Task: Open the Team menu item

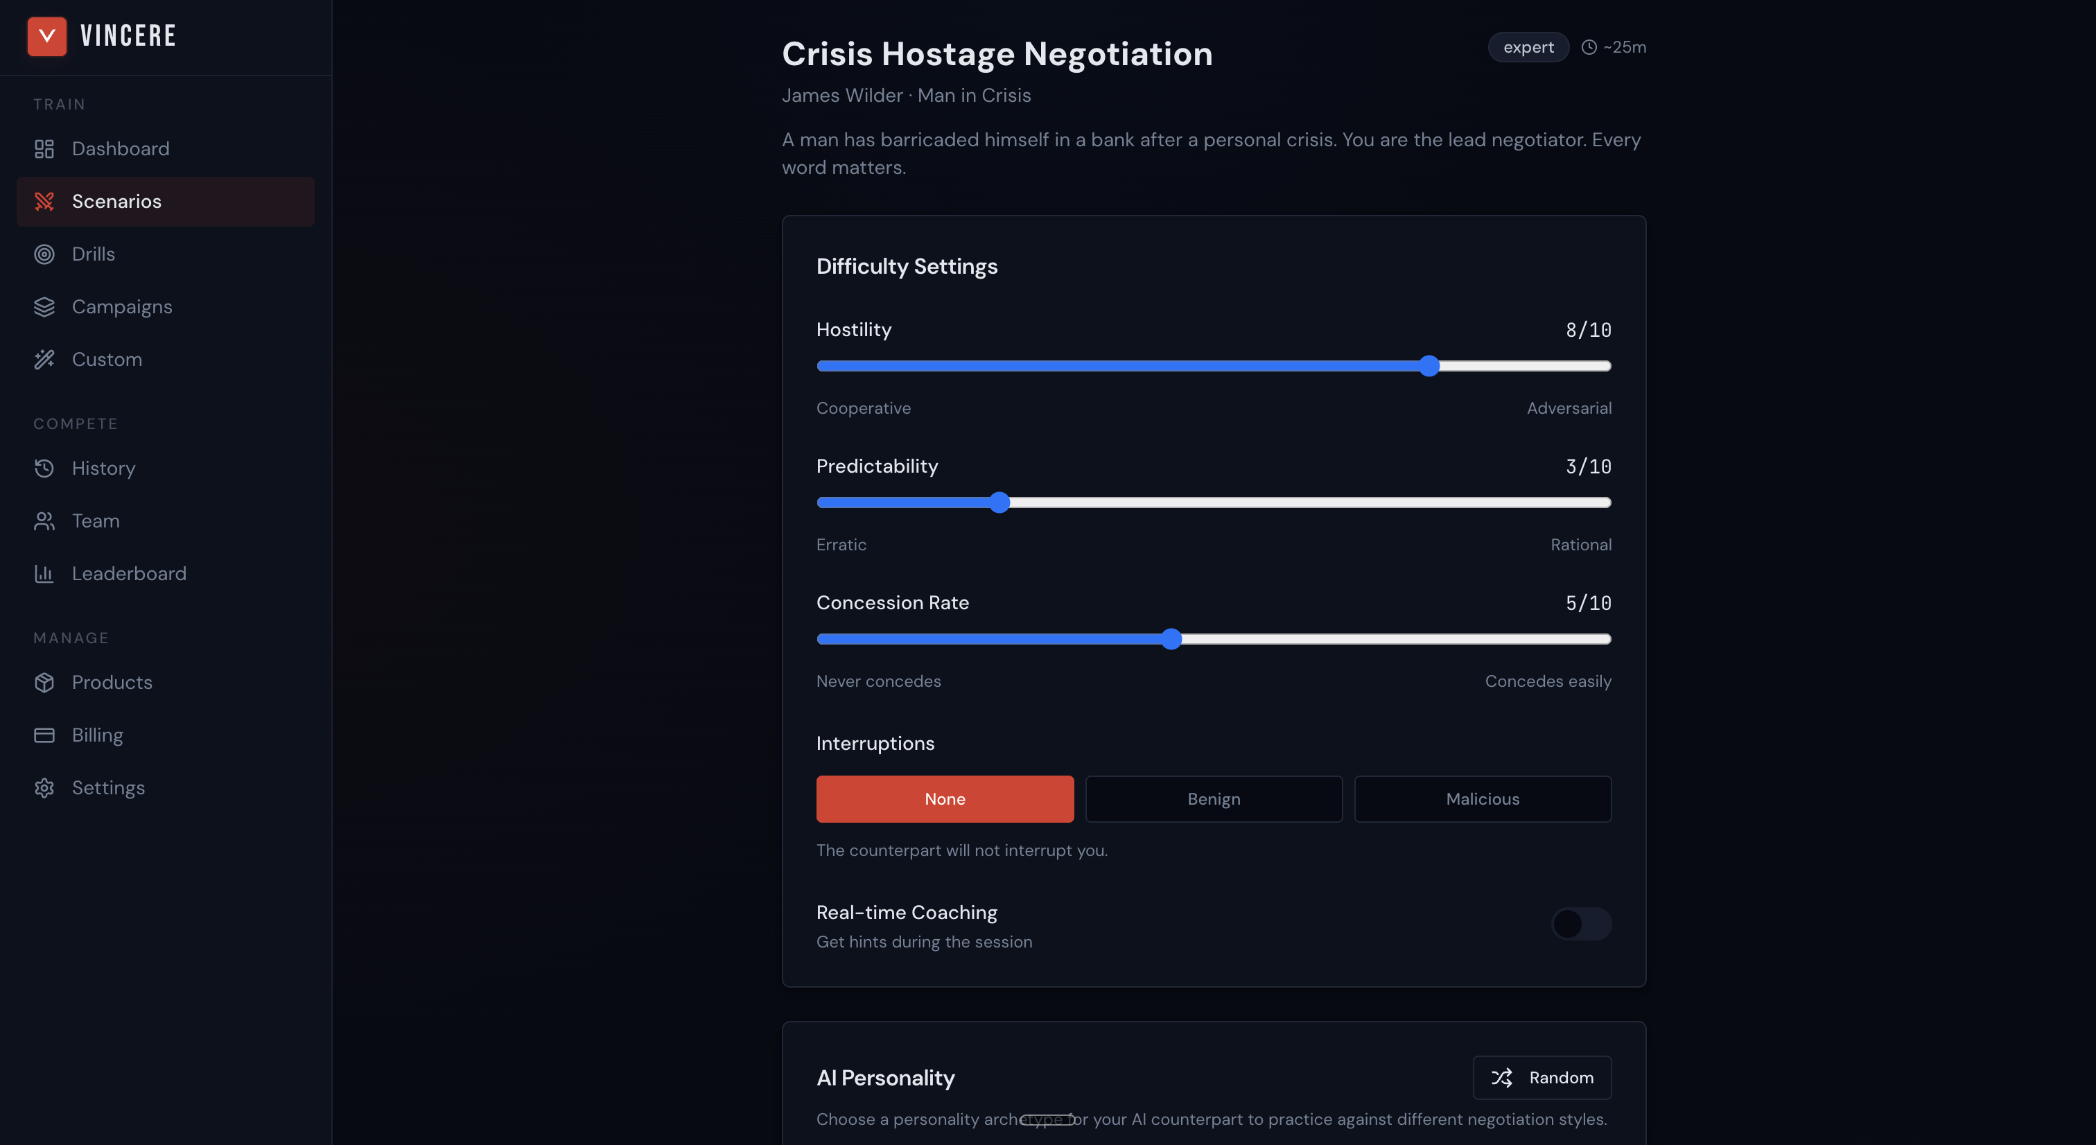Action: click(95, 521)
